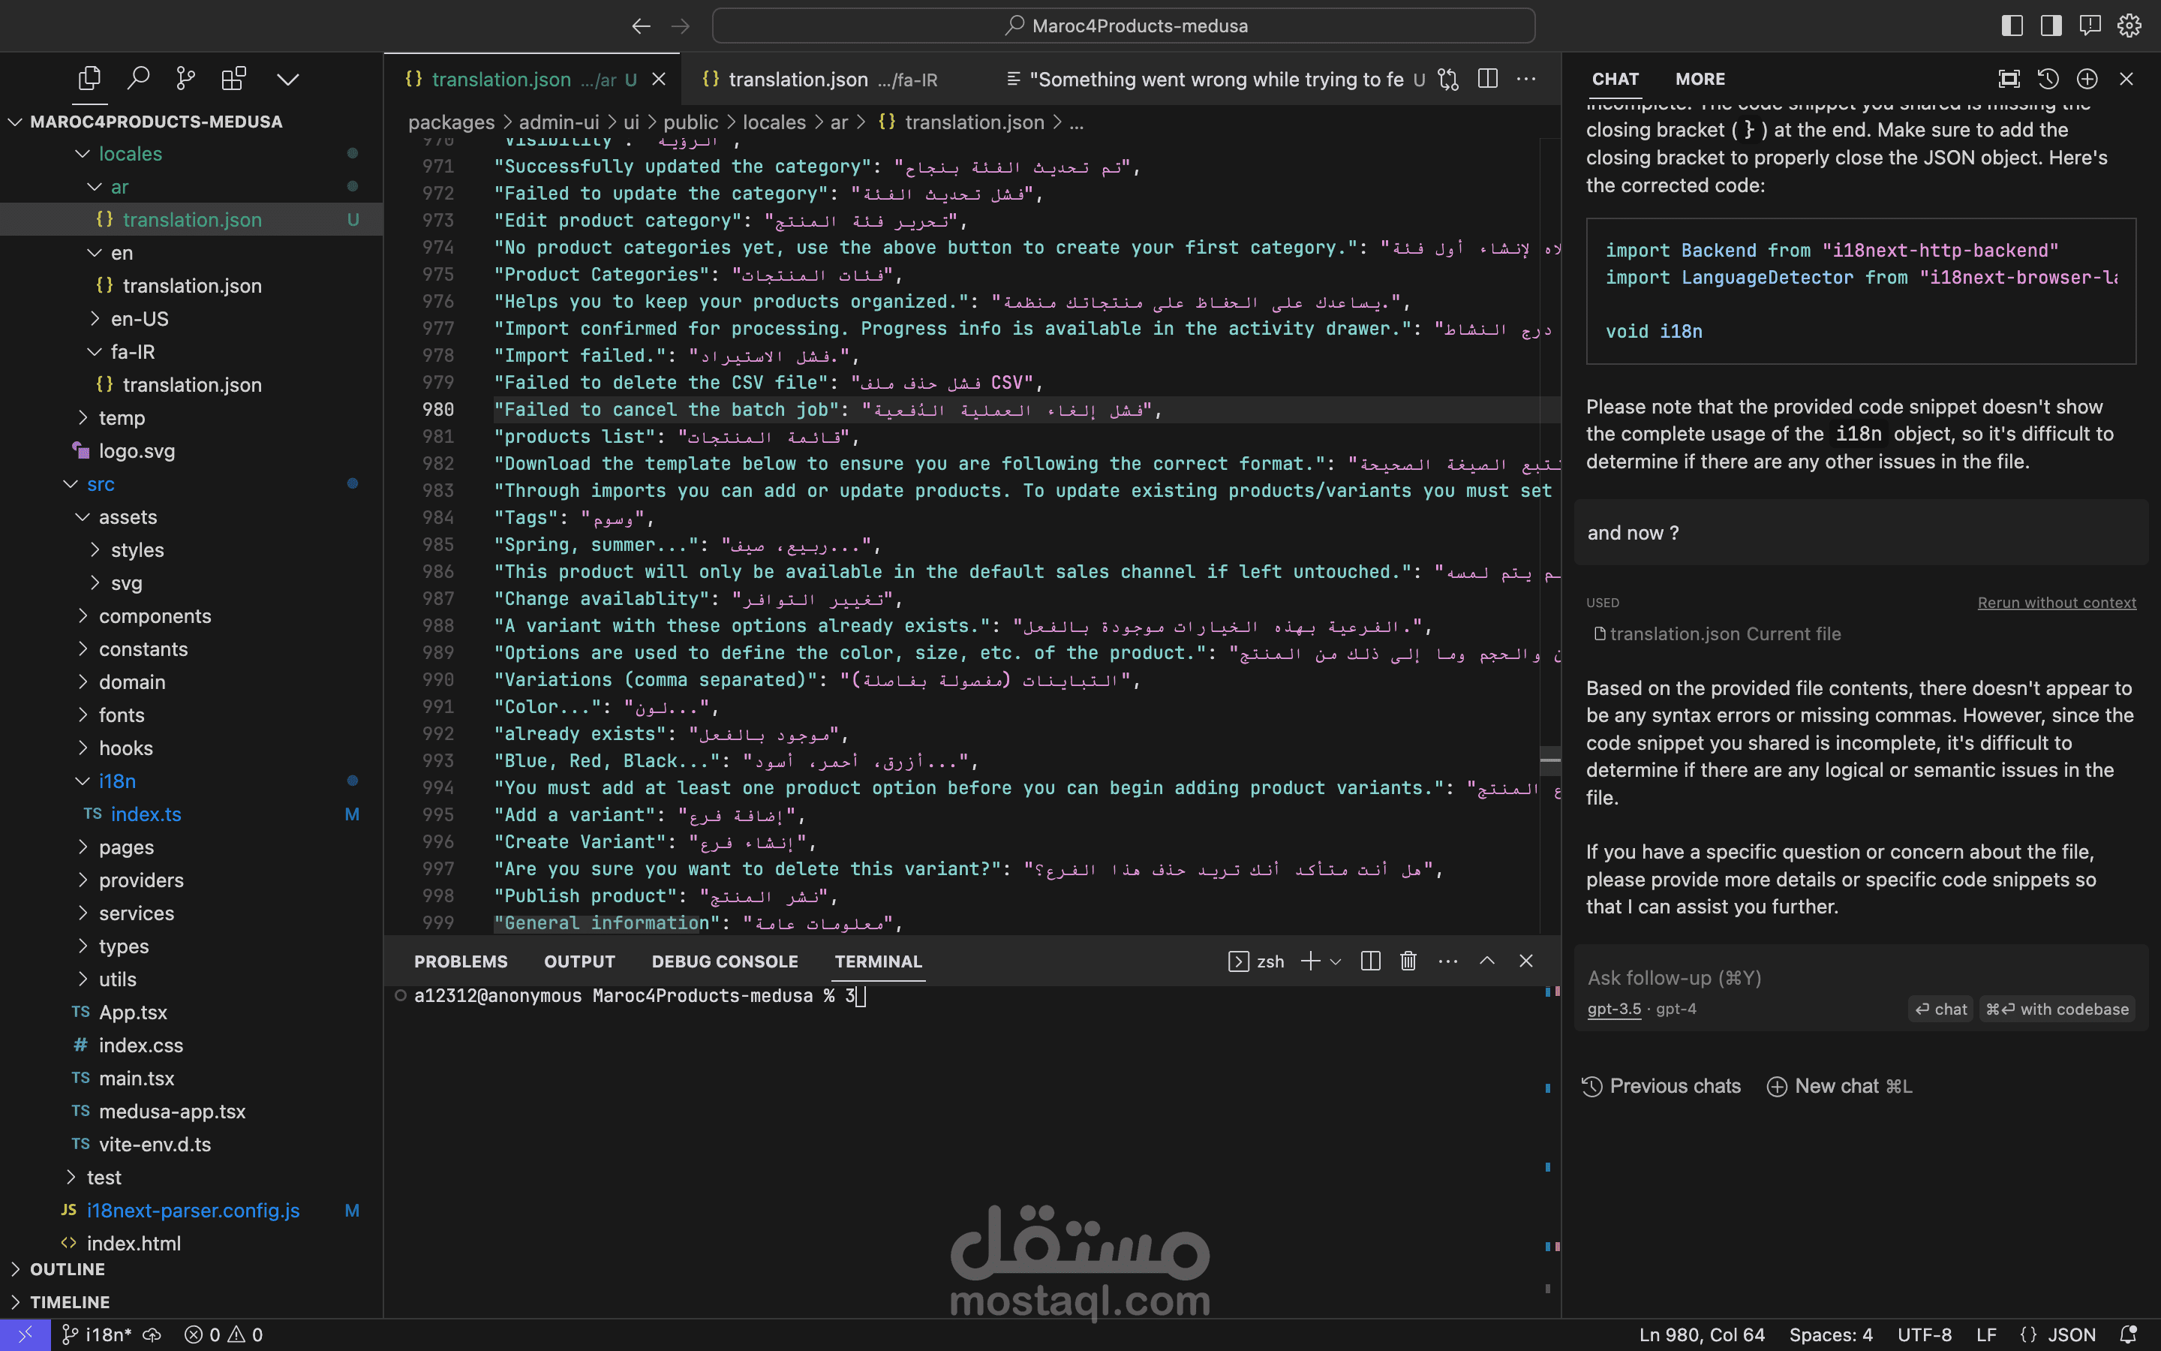Open editor more actions menu
2161x1351 pixels.
(x=1527, y=80)
